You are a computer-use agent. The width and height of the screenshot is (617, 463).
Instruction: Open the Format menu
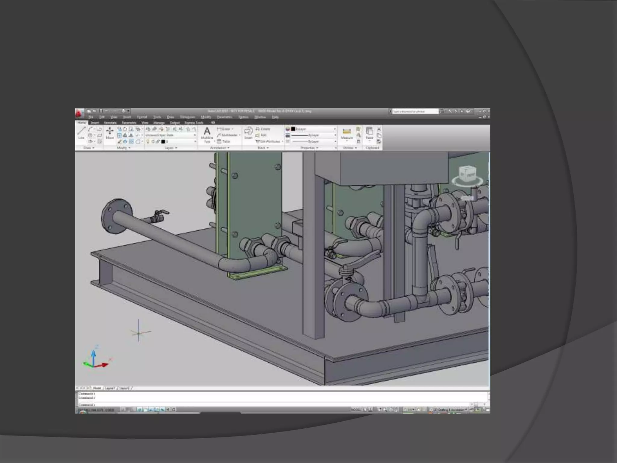point(142,117)
